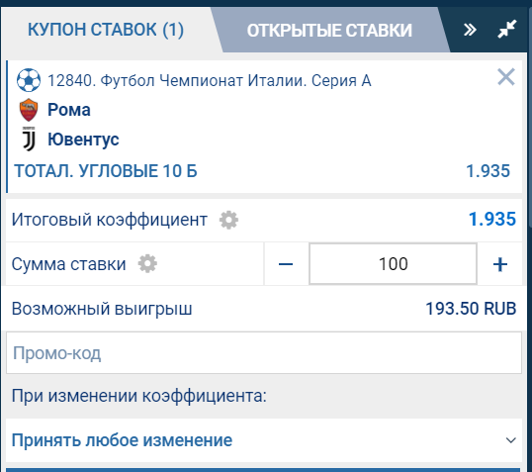Decrease the stake with the minus button

point(286,264)
